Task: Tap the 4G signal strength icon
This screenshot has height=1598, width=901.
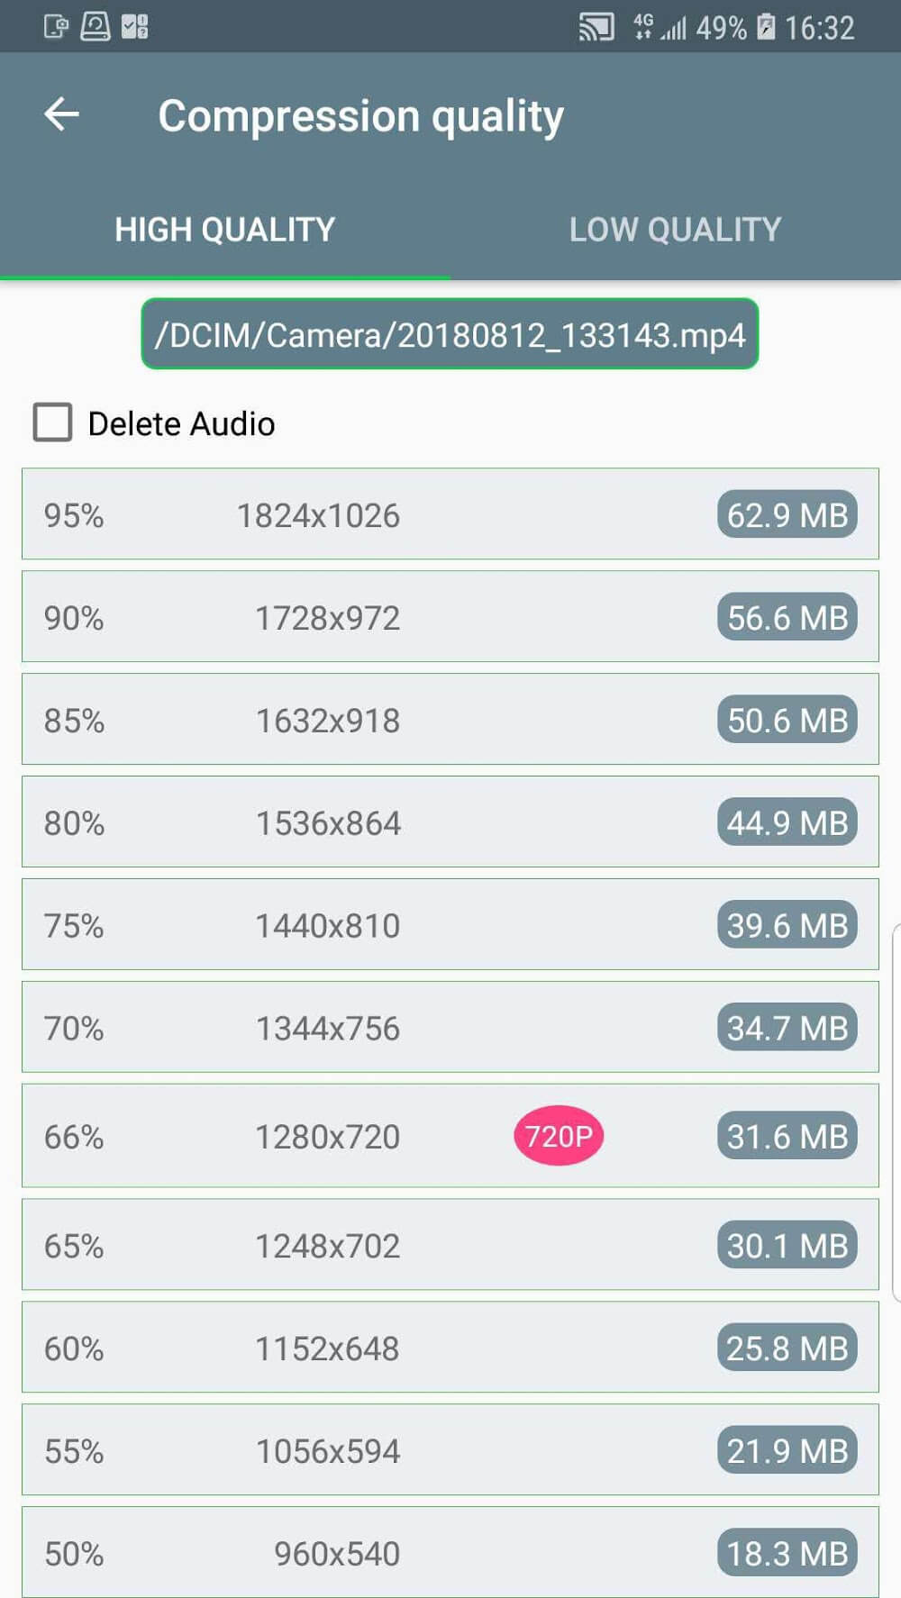Action: click(660, 27)
